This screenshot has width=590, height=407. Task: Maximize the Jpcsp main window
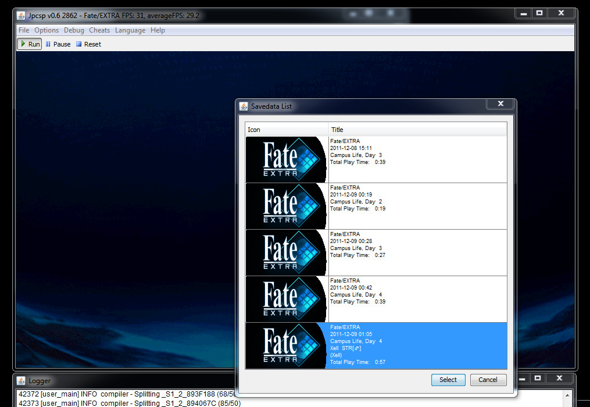(x=539, y=13)
